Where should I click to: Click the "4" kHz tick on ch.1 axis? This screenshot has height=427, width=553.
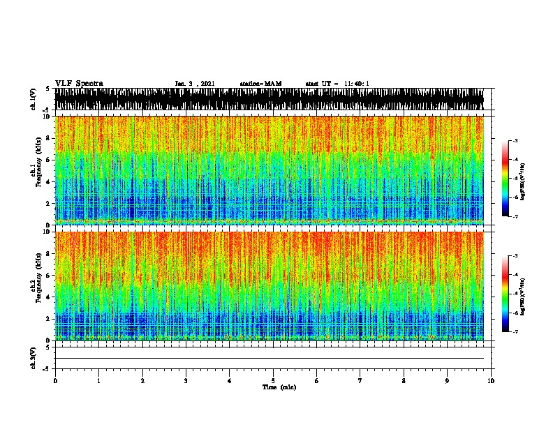(x=49, y=182)
